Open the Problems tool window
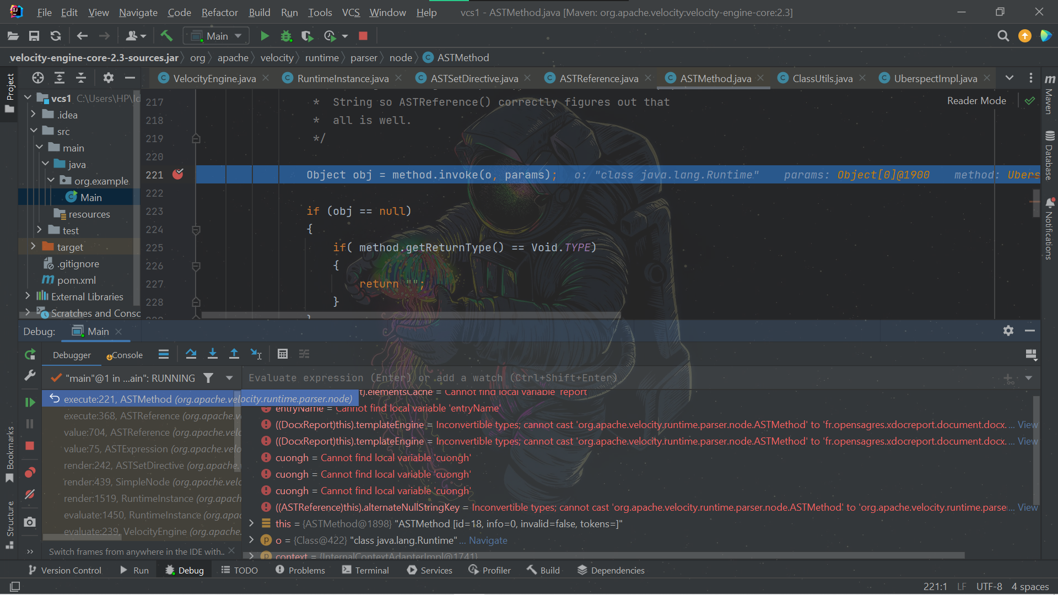The width and height of the screenshot is (1058, 595). [300, 570]
